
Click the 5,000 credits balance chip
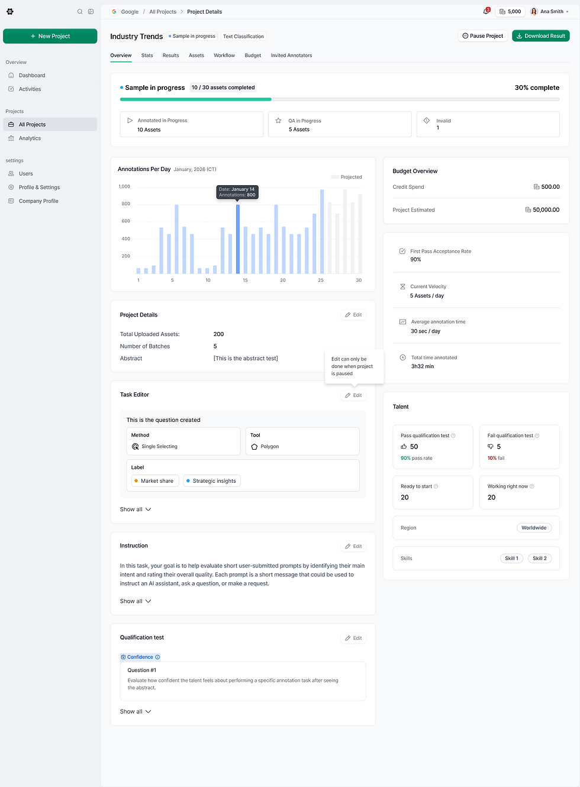point(510,11)
